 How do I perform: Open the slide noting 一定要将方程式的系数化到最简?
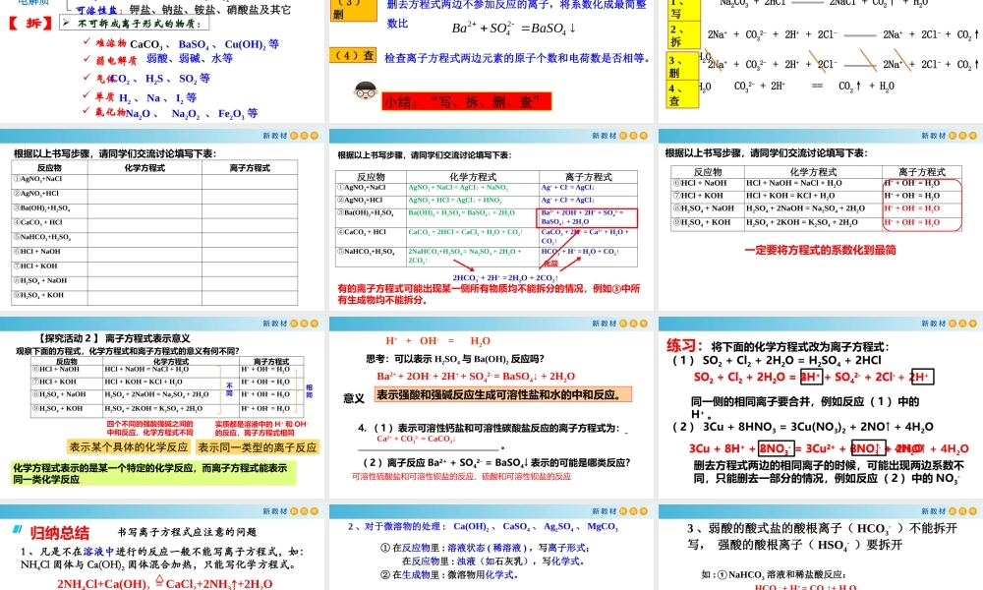coord(821,220)
